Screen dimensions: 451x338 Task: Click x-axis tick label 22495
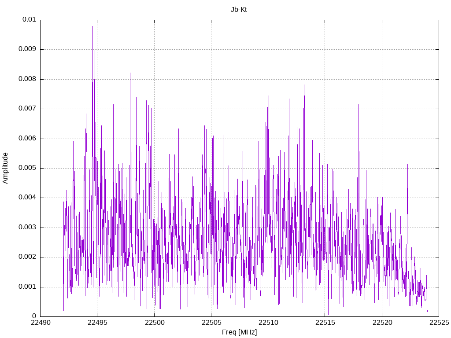(x=97, y=323)
